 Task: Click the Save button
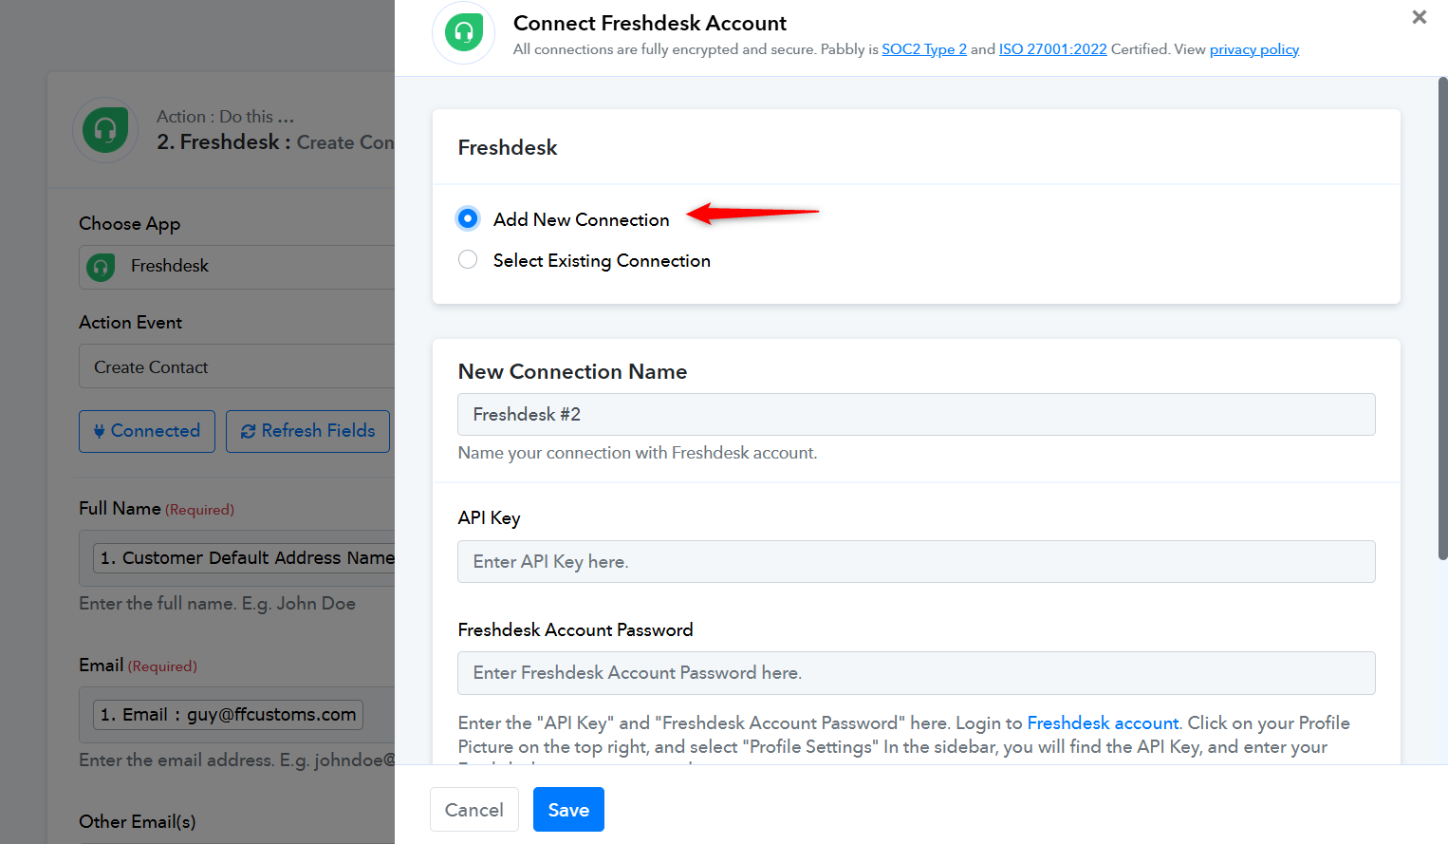pos(568,809)
